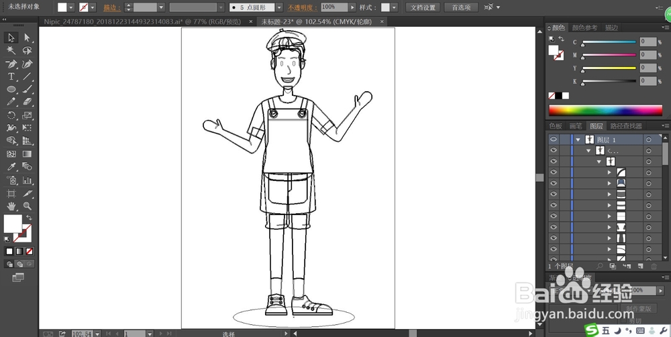Reset default fill and stroke in the toolbox
671x337 pixels.
click(7, 240)
